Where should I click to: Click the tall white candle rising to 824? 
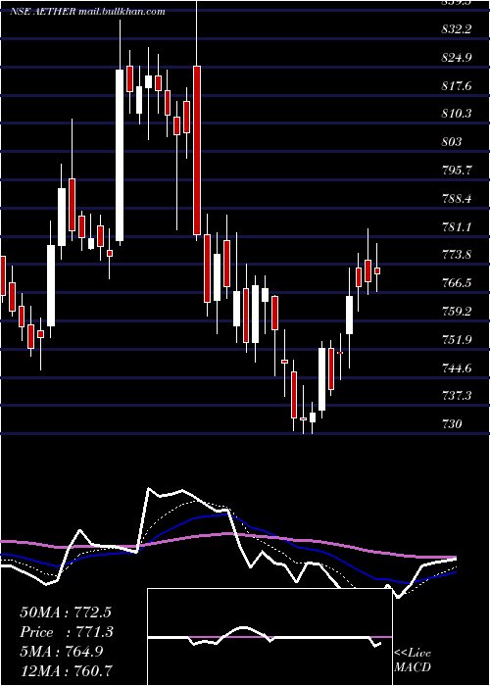pyautogui.click(x=120, y=155)
